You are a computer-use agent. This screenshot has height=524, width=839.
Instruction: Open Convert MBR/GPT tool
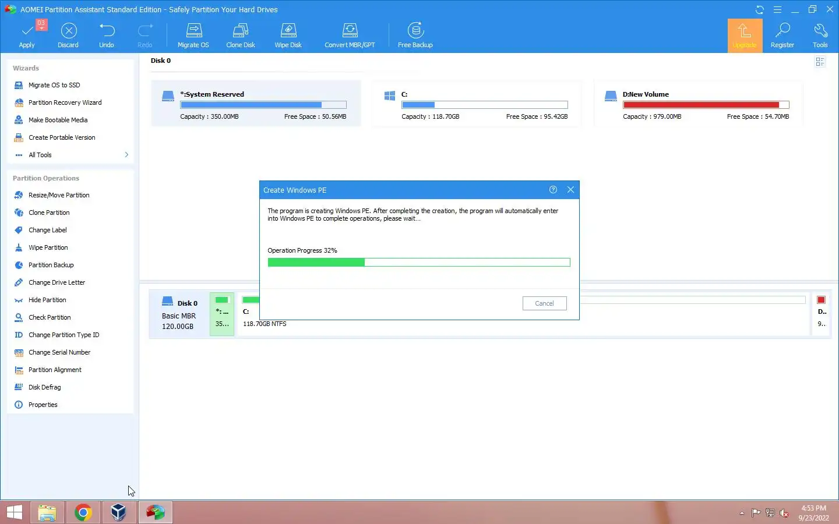(x=350, y=35)
